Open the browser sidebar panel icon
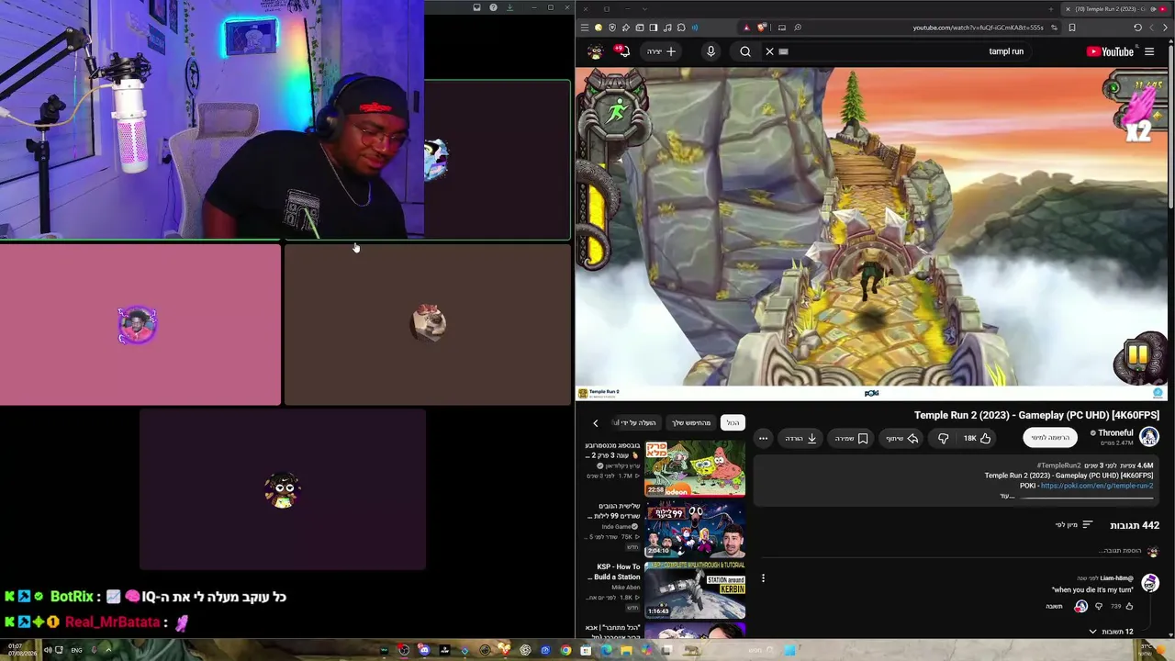The height and width of the screenshot is (661, 1175). click(654, 28)
